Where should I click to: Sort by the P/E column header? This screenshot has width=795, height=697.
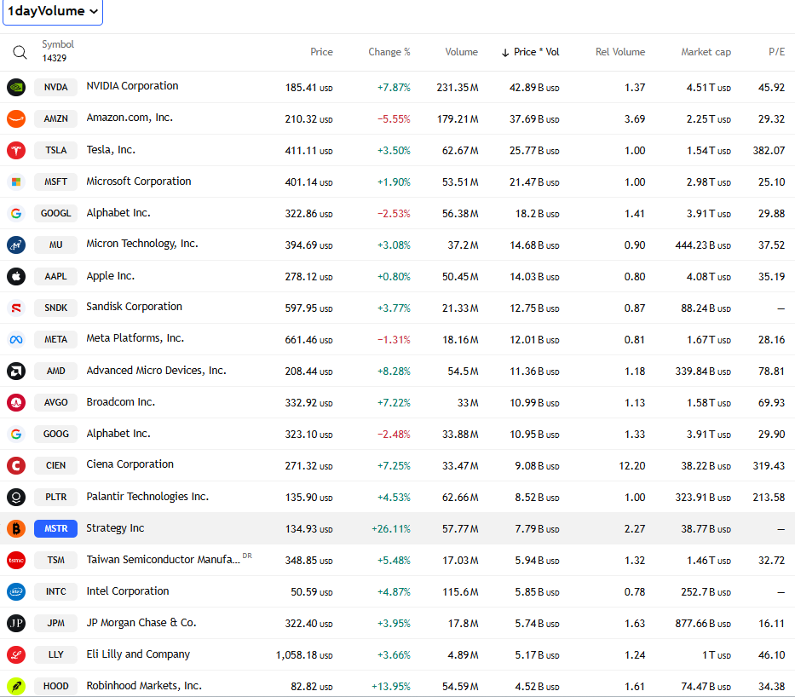click(x=776, y=52)
